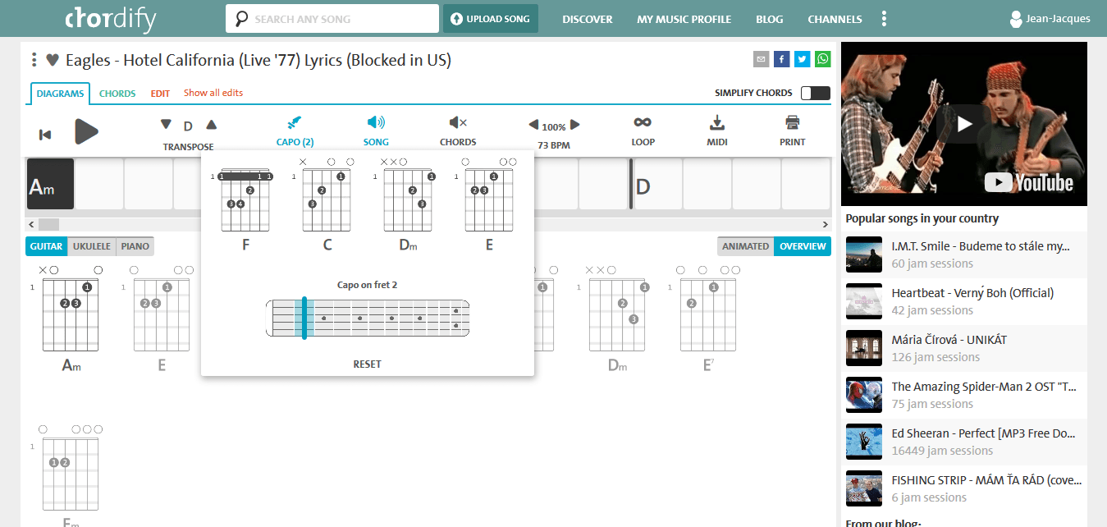The image size is (1107, 527).
Task: Open Heartbeat - Verný Boh song
Action: 966,301
